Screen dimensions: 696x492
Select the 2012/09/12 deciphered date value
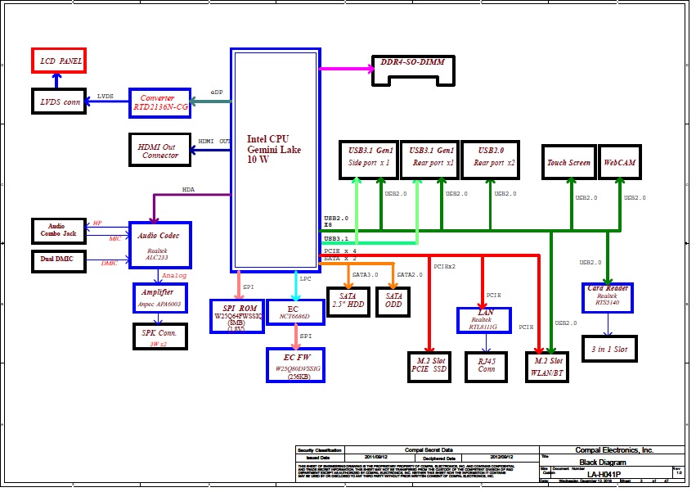[x=501, y=458]
